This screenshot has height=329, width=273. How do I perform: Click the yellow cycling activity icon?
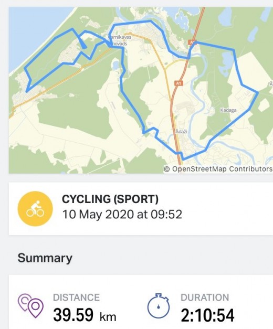[35, 208]
